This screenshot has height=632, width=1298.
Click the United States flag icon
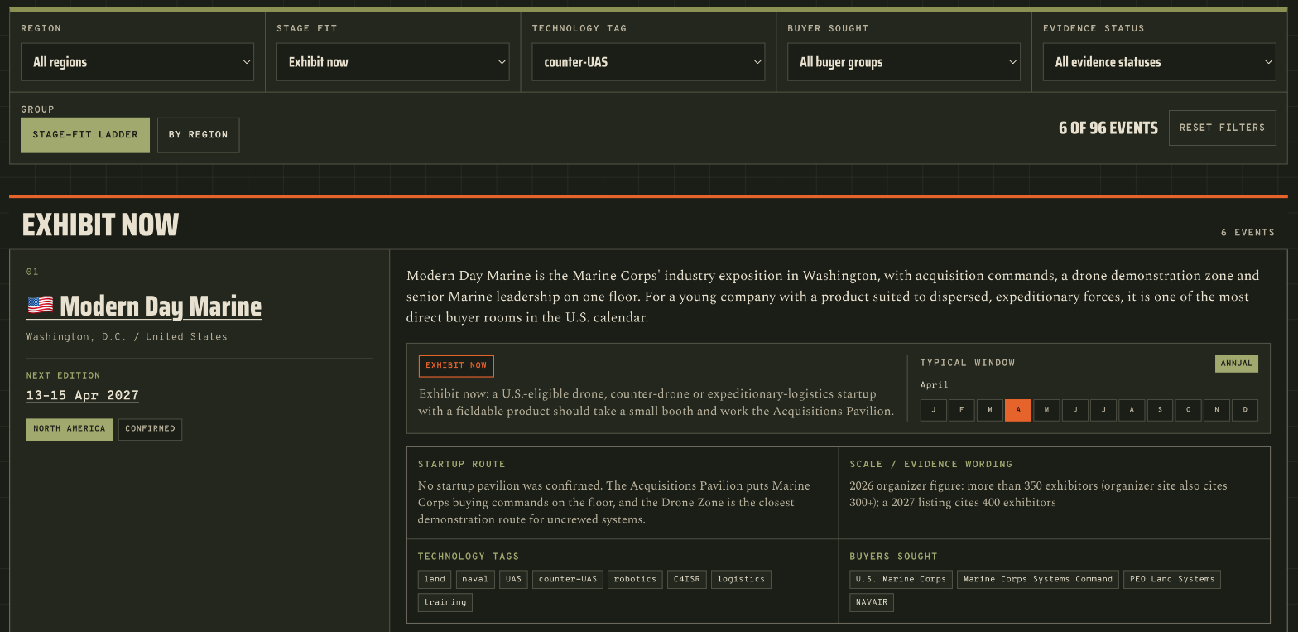tap(41, 306)
